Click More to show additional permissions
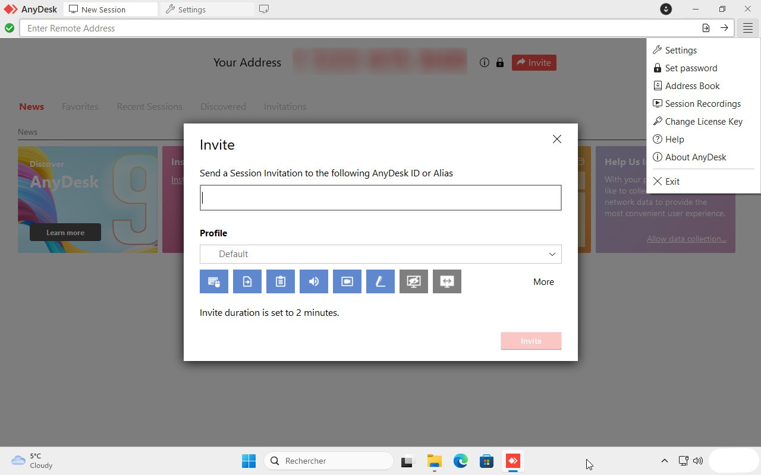Screen dimensions: 761x475 543,282
